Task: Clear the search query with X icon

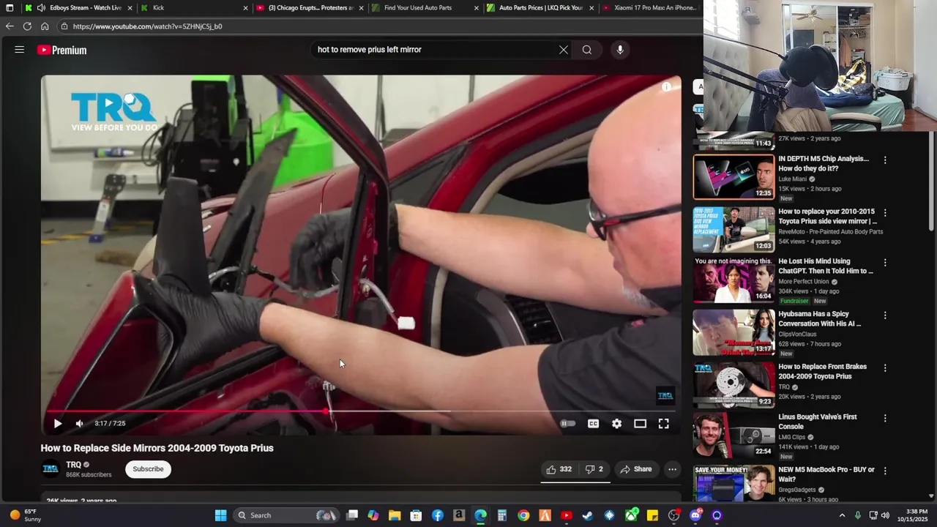Action: point(564,50)
